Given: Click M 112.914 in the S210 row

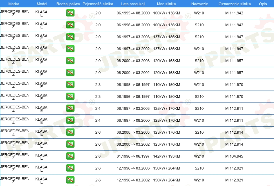Looking at the screenshot, I should pos(234,132).
